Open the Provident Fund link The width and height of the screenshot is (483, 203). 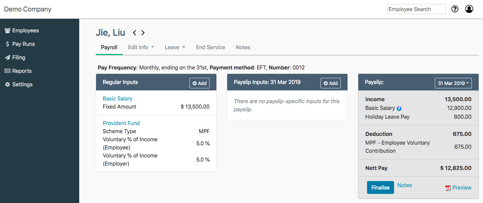pyautogui.click(x=121, y=123)
